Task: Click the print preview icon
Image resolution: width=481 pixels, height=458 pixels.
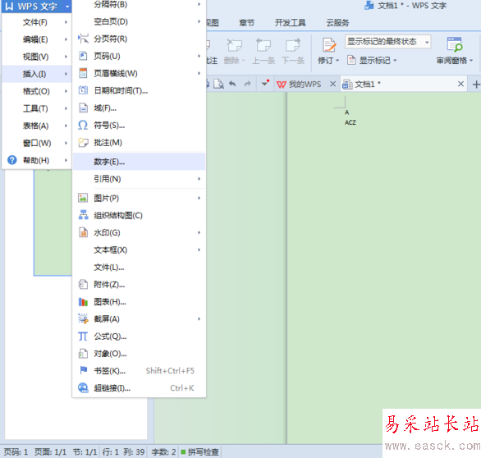Action: (x=218, y=84)
